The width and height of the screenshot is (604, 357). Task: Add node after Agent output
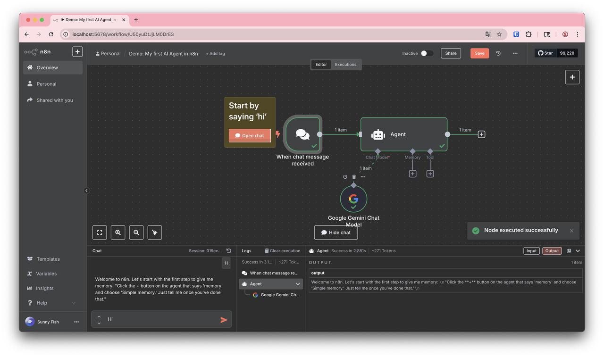(x=481, y=134)
